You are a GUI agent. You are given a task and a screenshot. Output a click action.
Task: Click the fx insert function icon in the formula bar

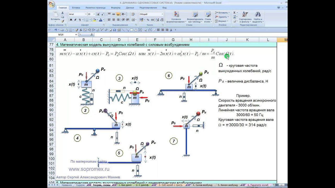pyautogui.click(x=92, y=34)
